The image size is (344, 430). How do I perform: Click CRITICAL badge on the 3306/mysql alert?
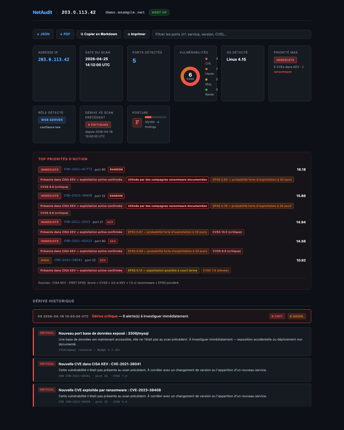[x=47, y=333]
